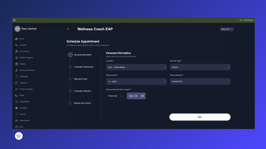The image size is (266, 149).
Task: Click into the Phone Number field
Action: 200,81
